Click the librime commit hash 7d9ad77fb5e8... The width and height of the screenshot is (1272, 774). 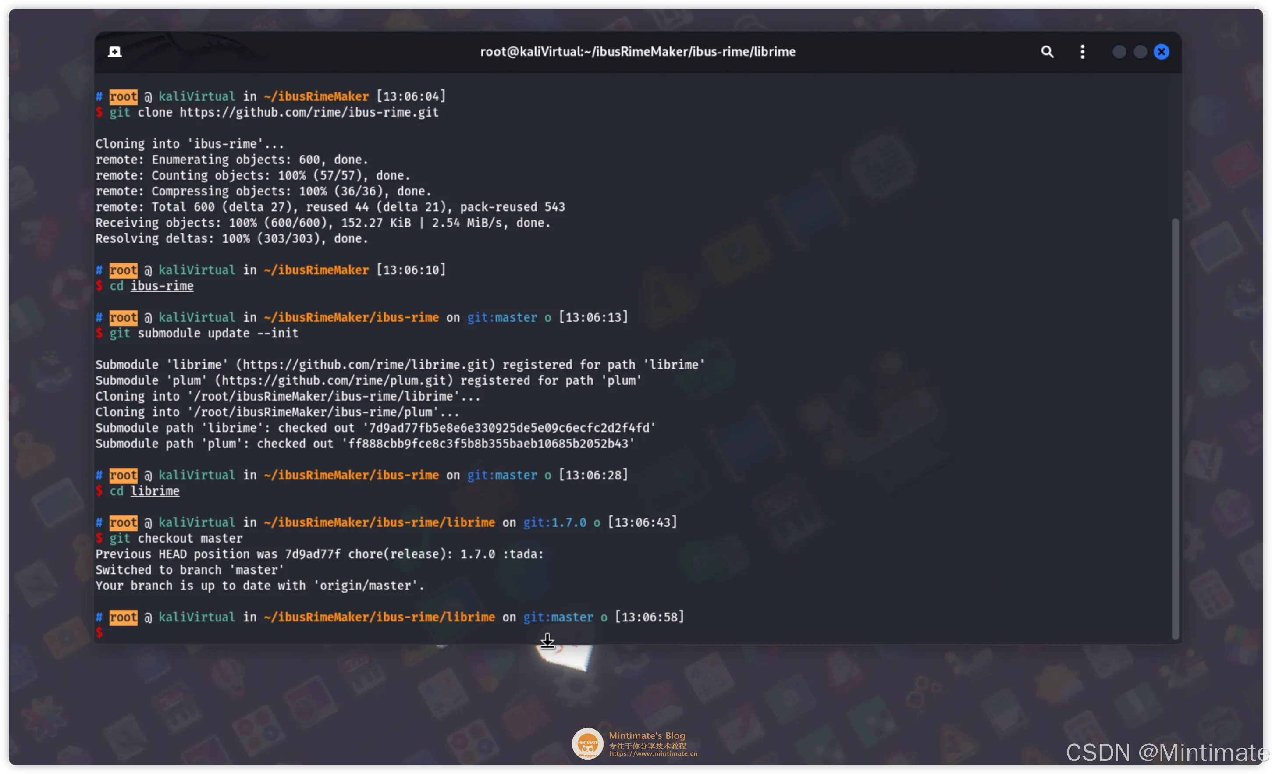509,428
